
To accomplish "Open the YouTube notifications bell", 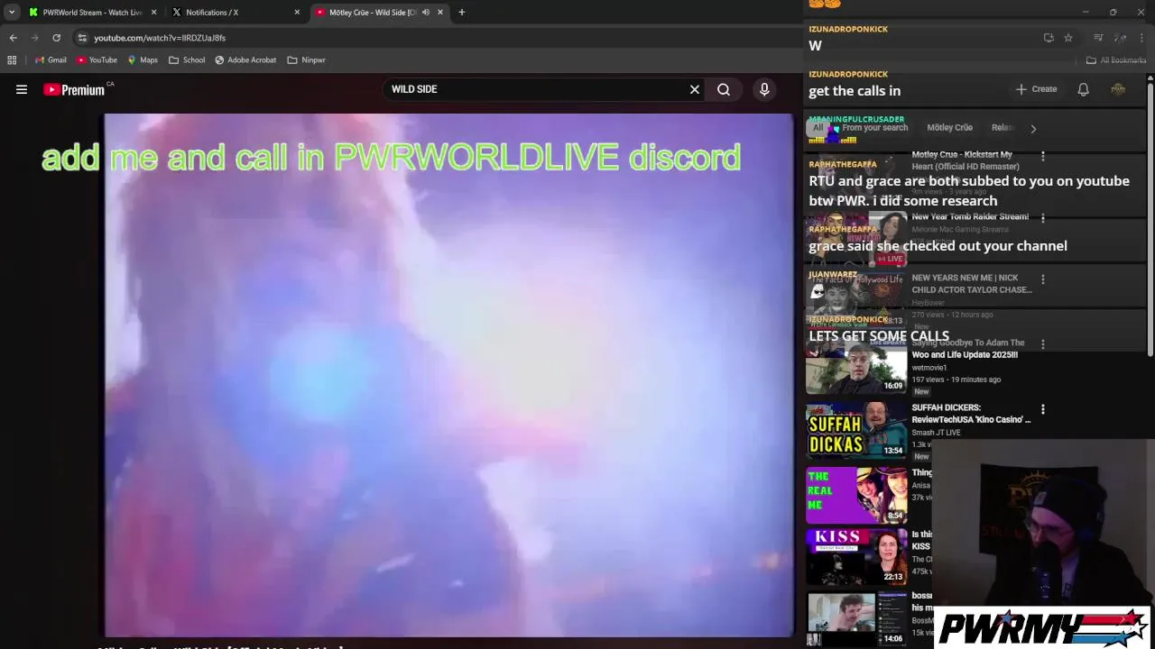I will pos(1083,89).
